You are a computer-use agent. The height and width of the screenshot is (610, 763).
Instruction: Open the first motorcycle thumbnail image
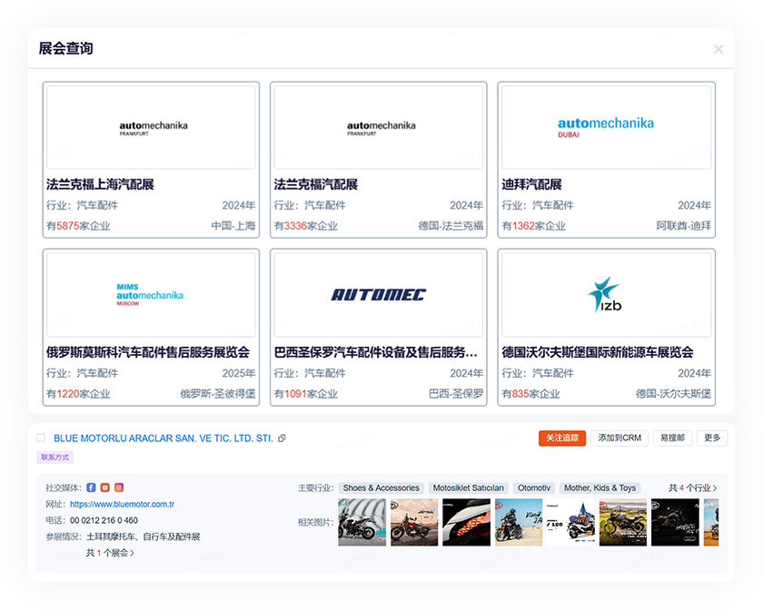tap(362, 522)
